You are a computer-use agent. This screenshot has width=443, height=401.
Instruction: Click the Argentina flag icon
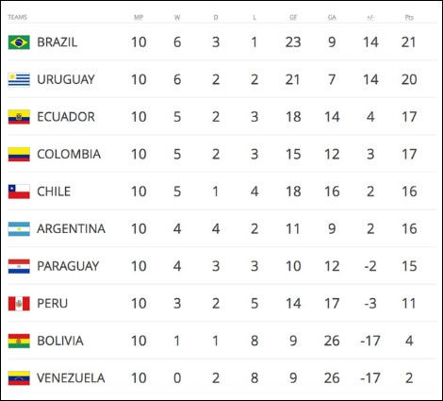coord(19,229)
